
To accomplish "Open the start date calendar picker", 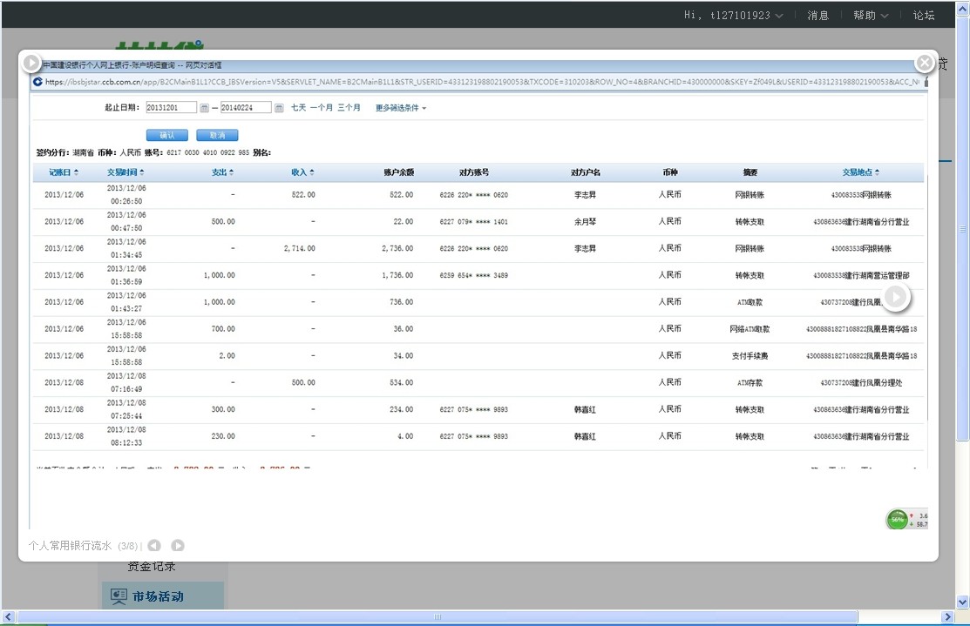I will point(204,108).
